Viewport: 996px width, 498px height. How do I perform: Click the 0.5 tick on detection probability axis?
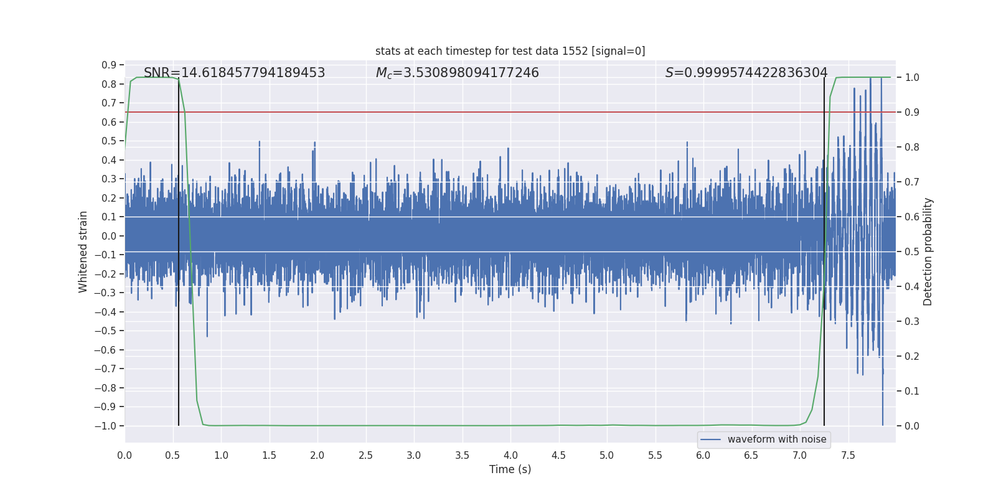(x=912, y=251)
